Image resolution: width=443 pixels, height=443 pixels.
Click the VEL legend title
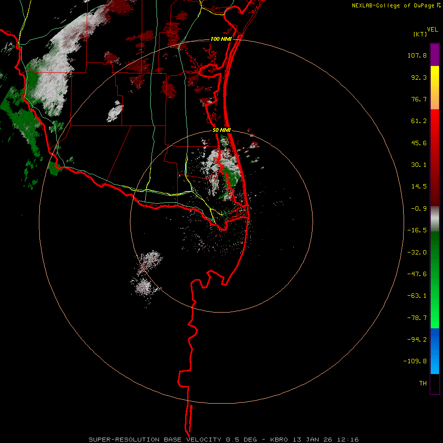pos(432,30)
